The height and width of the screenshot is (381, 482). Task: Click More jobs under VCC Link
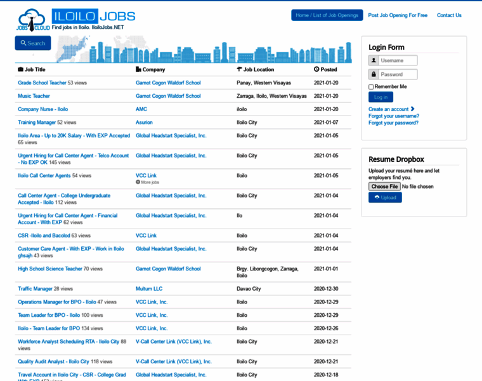[150, 182]
